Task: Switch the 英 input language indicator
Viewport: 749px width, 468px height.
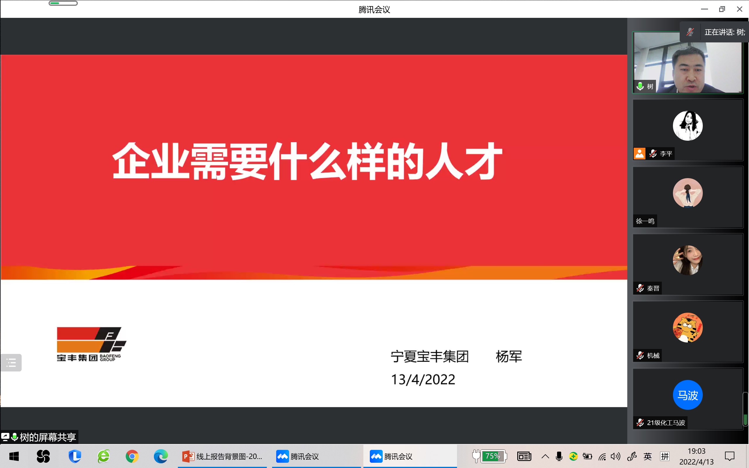Action: tap(647, 456)
